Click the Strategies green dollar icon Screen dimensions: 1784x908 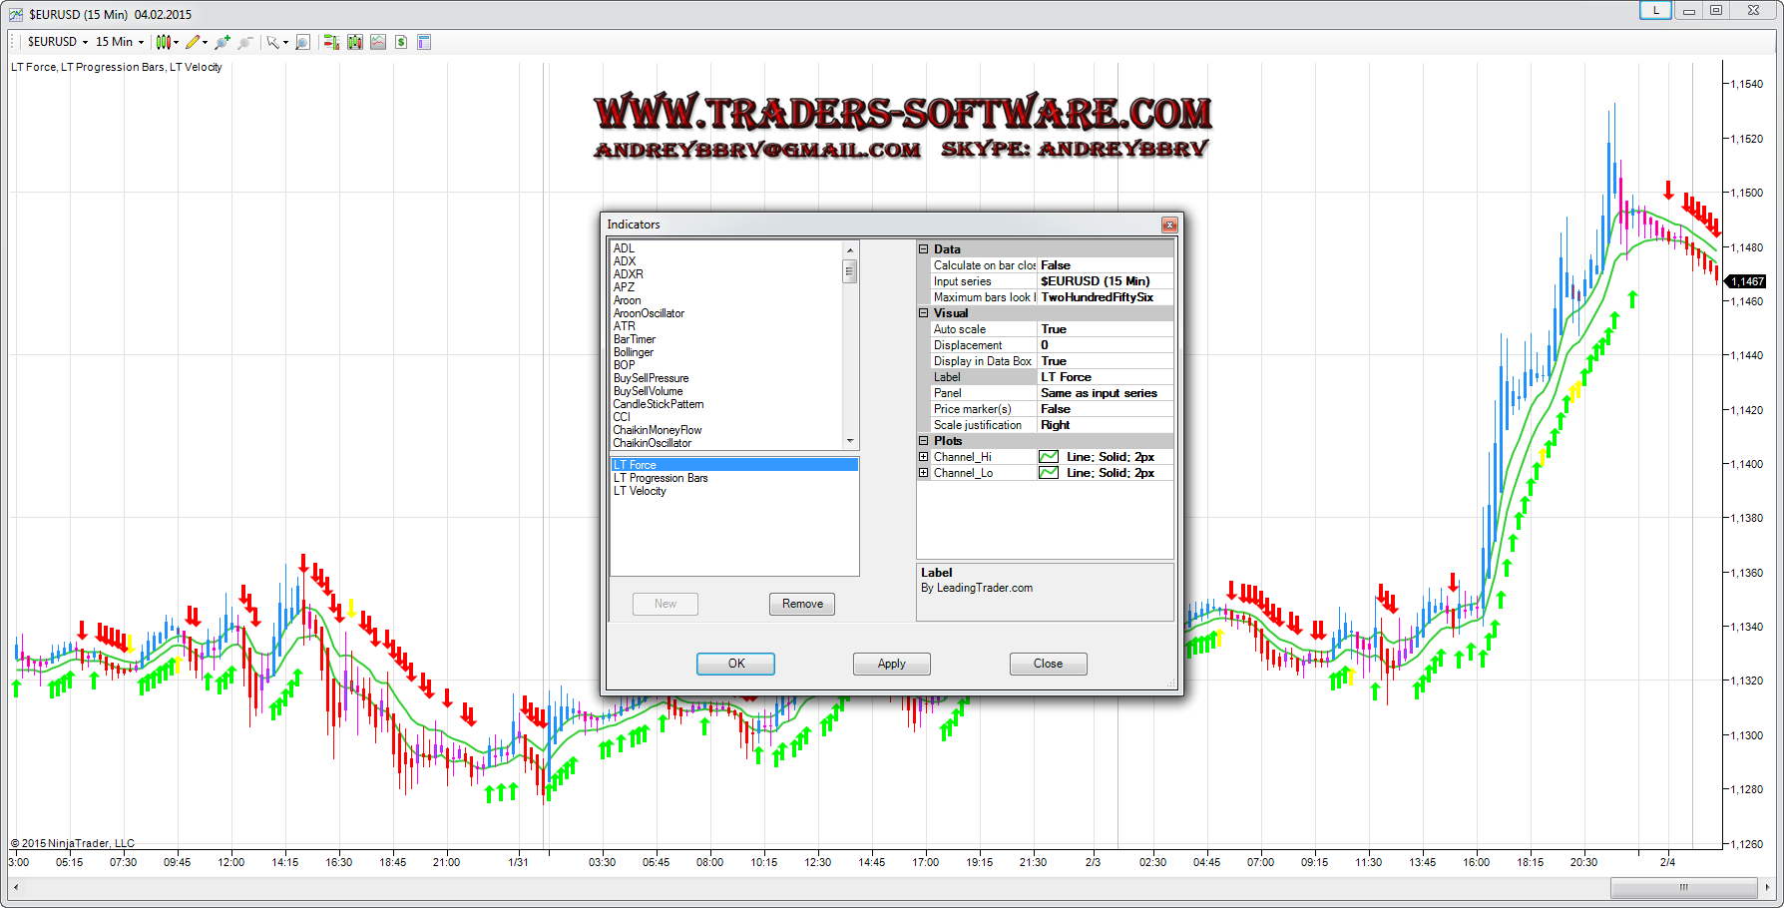click(401, 42)
